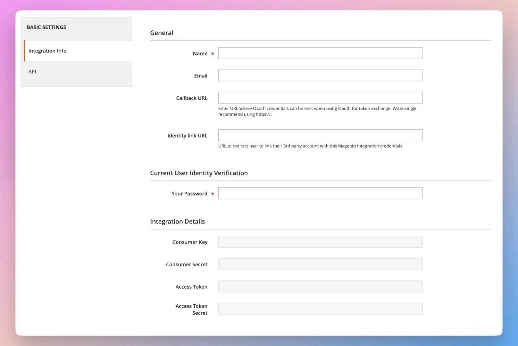The height and width of the screenshot is (346, 518).
Task: Collapse the BASIC SETTINGS sidebar header
Action: (x=77, y=27)
